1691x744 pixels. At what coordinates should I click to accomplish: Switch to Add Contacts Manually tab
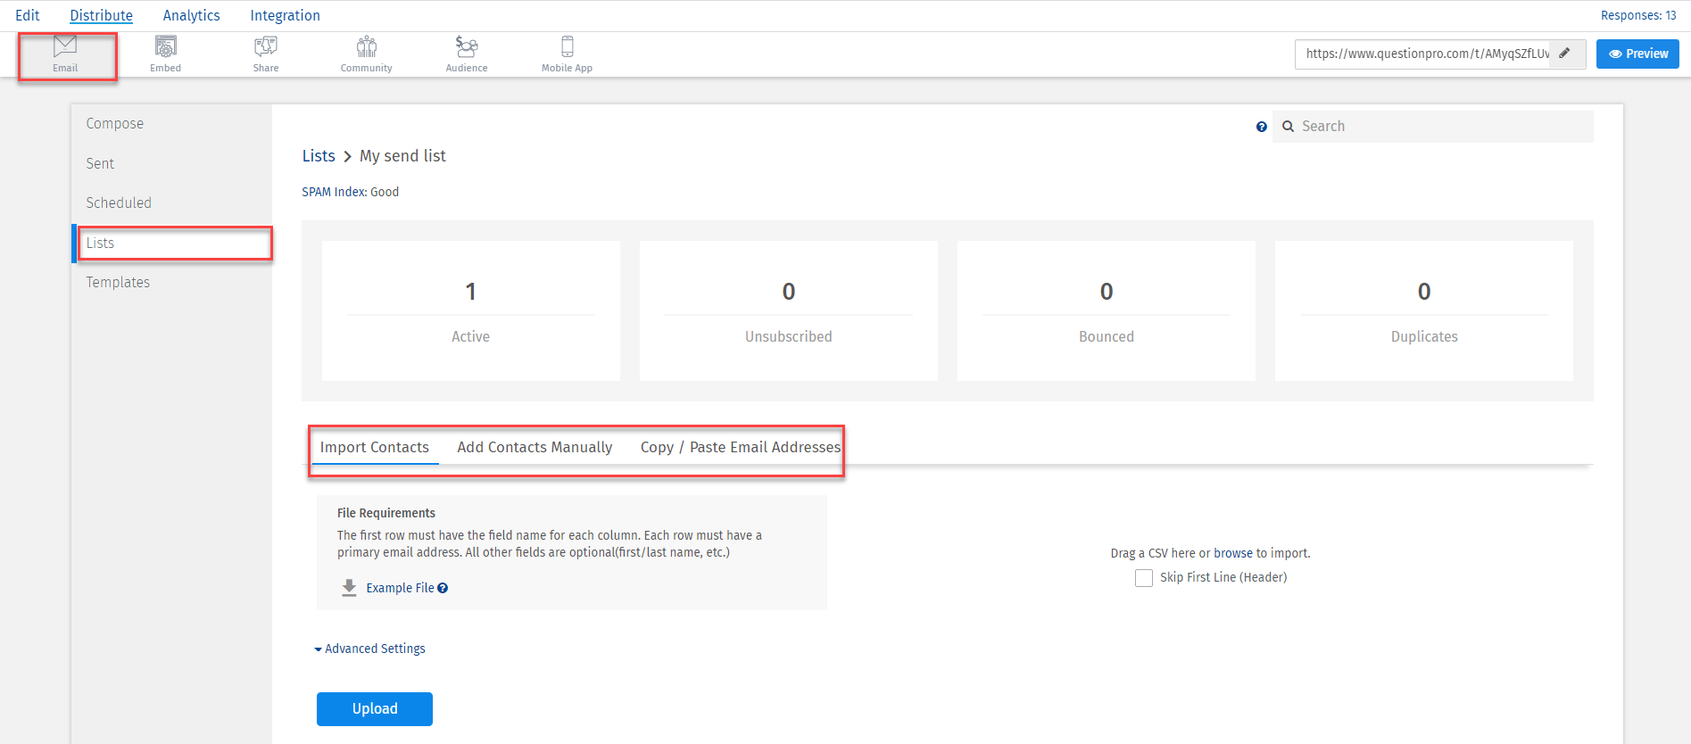pyautogui.click(x=535, y=447)
